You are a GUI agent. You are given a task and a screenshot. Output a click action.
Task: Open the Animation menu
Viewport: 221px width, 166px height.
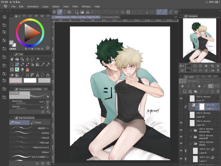(33, 7)
